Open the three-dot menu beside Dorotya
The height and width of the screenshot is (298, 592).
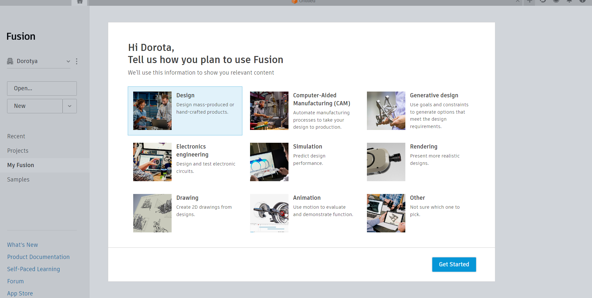coord(77,61)
